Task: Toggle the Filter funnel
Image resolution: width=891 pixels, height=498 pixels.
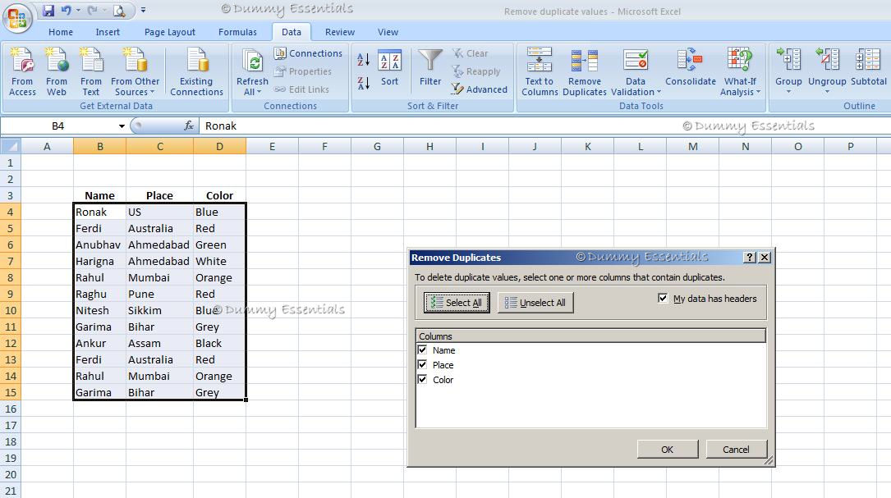Action: tap(430, 68)
